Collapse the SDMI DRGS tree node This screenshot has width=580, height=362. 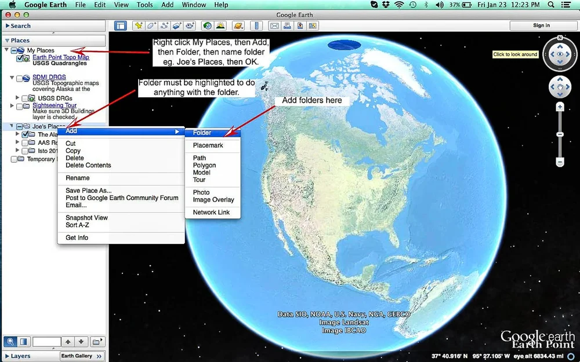[12, 78]
